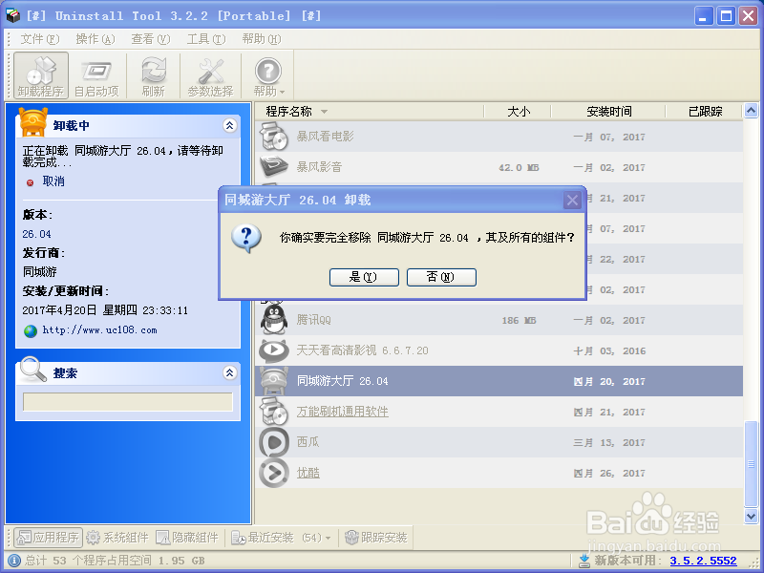Open the 操作(A) menu
The image size is (764, 573).
[x=95, y=39]
